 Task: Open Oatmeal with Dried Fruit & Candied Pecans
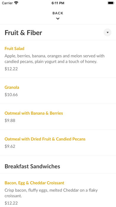click(45, 139)
